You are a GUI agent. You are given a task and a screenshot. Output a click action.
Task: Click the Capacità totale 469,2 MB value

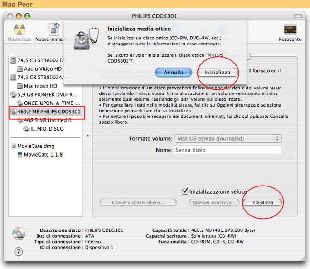[x=223, y=230]
